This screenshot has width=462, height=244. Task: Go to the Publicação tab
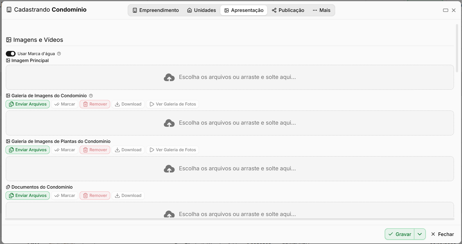[288, 10]
